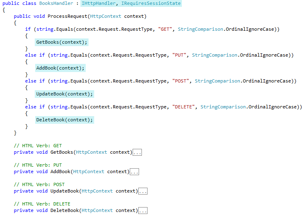Click the "PUT" string literal
The image size is (306, 216).
pyautogui.click(x=179, y=55)
